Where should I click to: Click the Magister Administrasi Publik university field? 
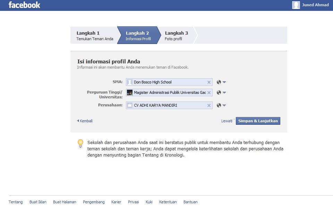[x=169, y=92]
